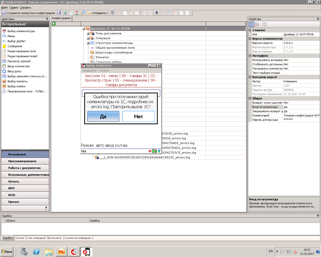This screenshot has width=321, height=257.
Task: Click the blue Play start-debug toolbar icon
Action: [157, 13]
